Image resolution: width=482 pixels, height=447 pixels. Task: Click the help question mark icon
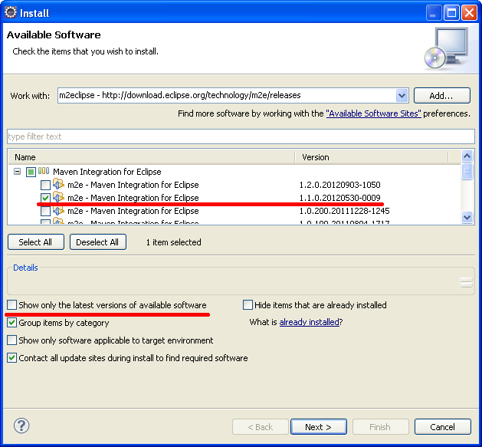[x=21, y=426]
